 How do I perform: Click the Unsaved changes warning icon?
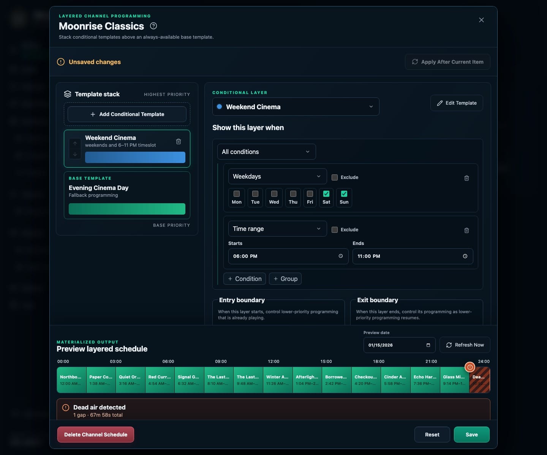[x=61, y=62]
